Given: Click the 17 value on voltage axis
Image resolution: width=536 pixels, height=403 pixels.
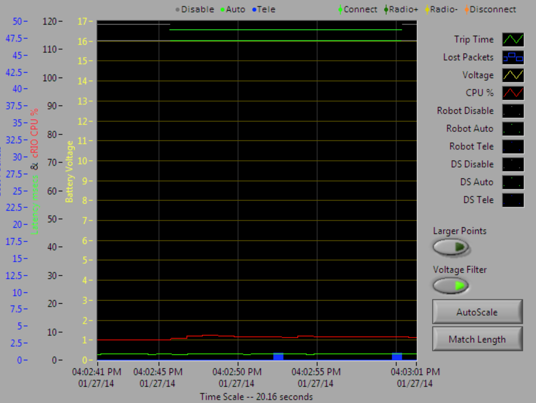Looking at the screenshot, I should click(x=82, y=21).
